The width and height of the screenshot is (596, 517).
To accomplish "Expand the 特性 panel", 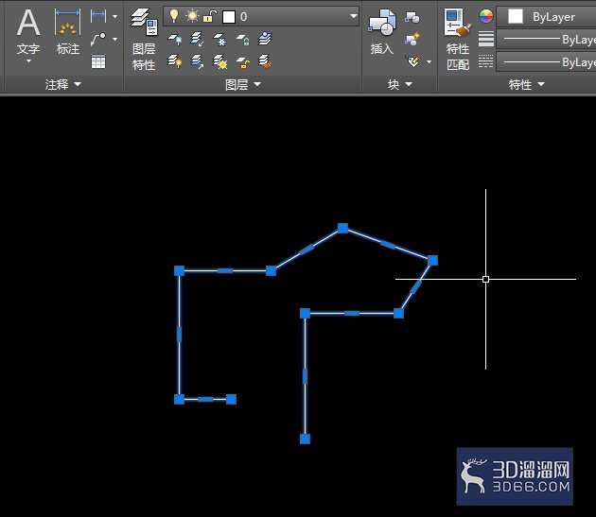I will pos(526,84).
